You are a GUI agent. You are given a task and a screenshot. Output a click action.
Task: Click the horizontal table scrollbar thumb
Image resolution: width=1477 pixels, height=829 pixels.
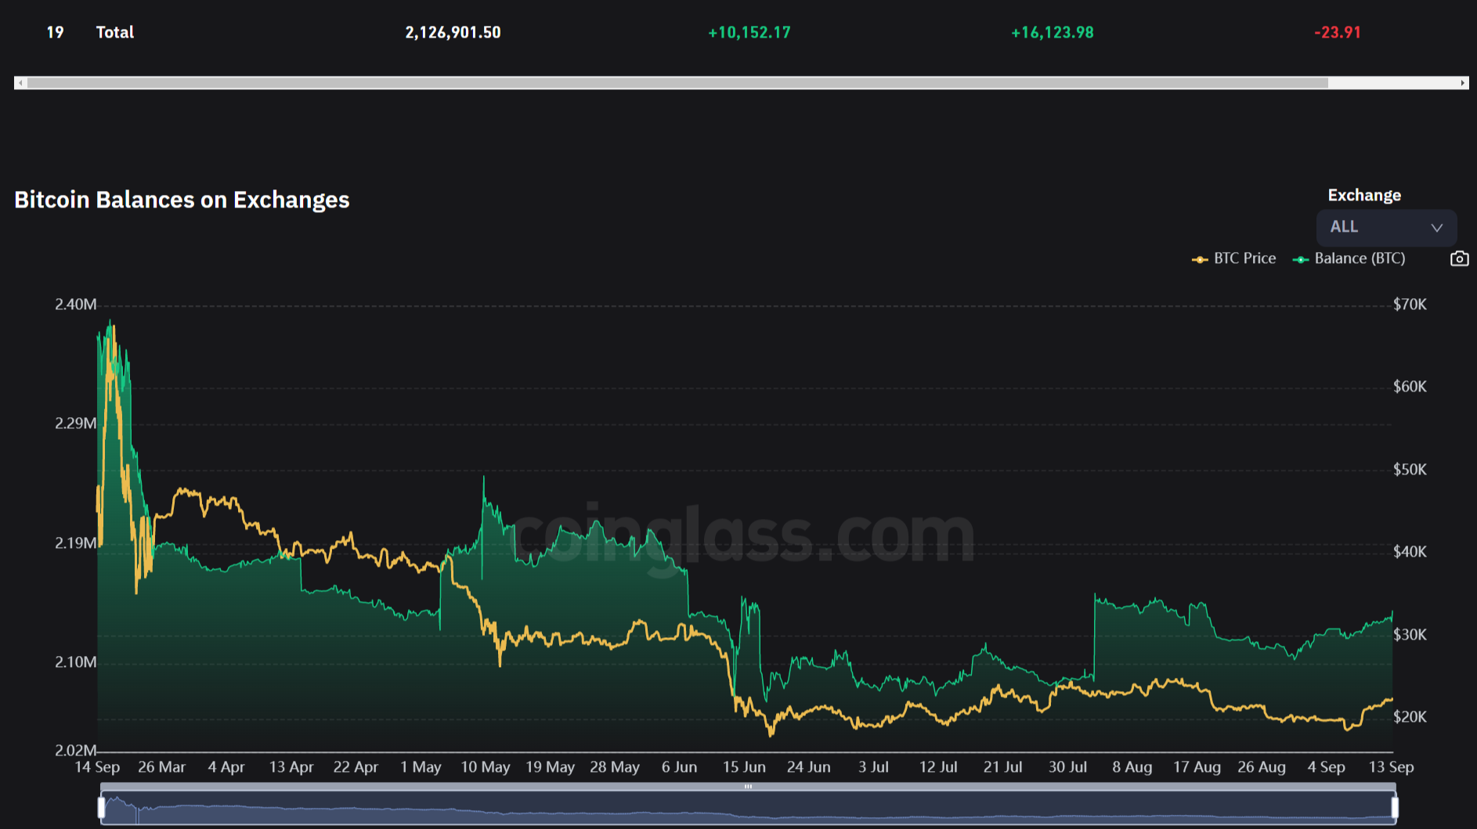677,83
